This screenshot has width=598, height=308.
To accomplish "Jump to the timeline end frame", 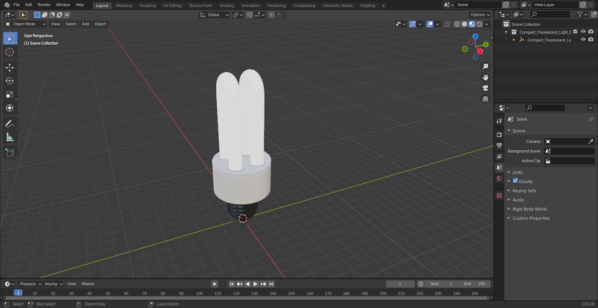I will [x=271, y=284].
